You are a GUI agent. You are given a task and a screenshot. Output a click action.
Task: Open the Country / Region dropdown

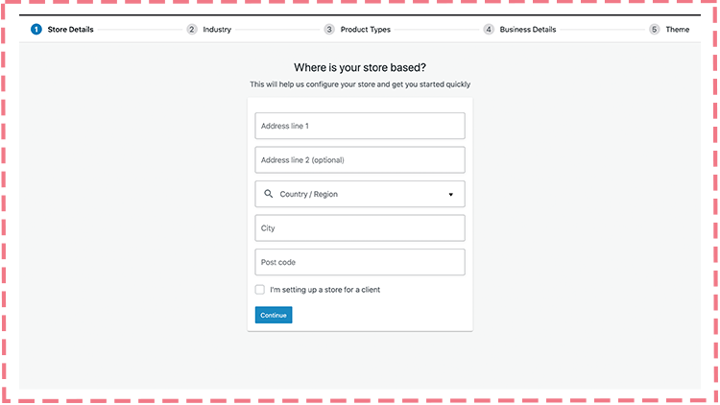pyautogui.click(x=359, y=194)
